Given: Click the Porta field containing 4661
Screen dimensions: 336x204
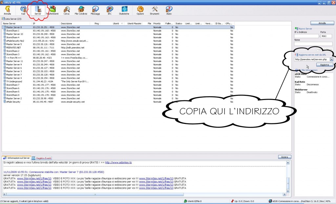Looking at the screenshot, I should click(x=326, y=36).
